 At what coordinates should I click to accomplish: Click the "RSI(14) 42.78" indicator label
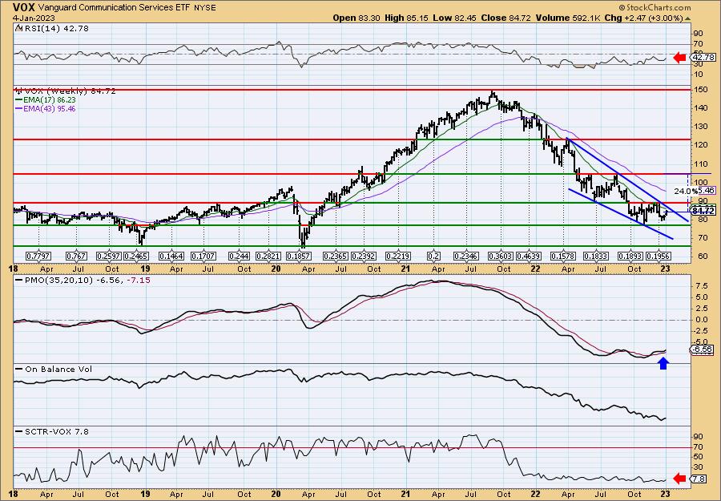pyautogui.click(x=55, y=29)
